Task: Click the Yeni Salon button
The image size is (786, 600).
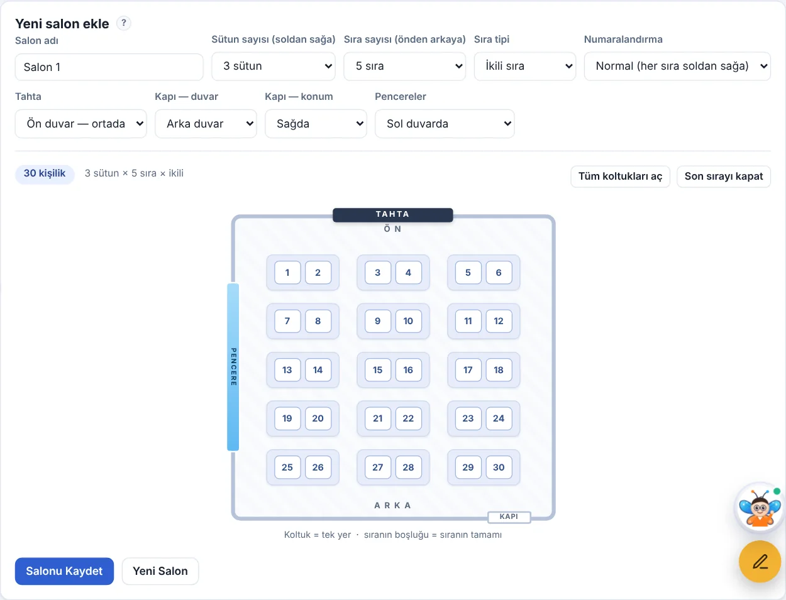Action: tap(160, 571)
